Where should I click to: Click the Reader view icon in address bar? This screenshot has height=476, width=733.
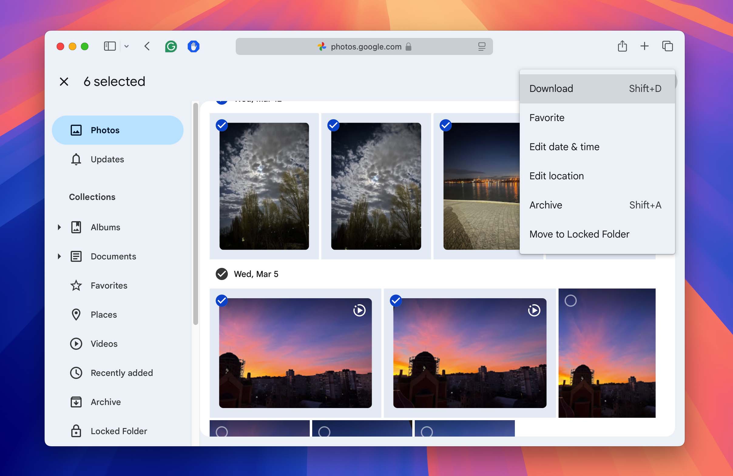(482, 46)
